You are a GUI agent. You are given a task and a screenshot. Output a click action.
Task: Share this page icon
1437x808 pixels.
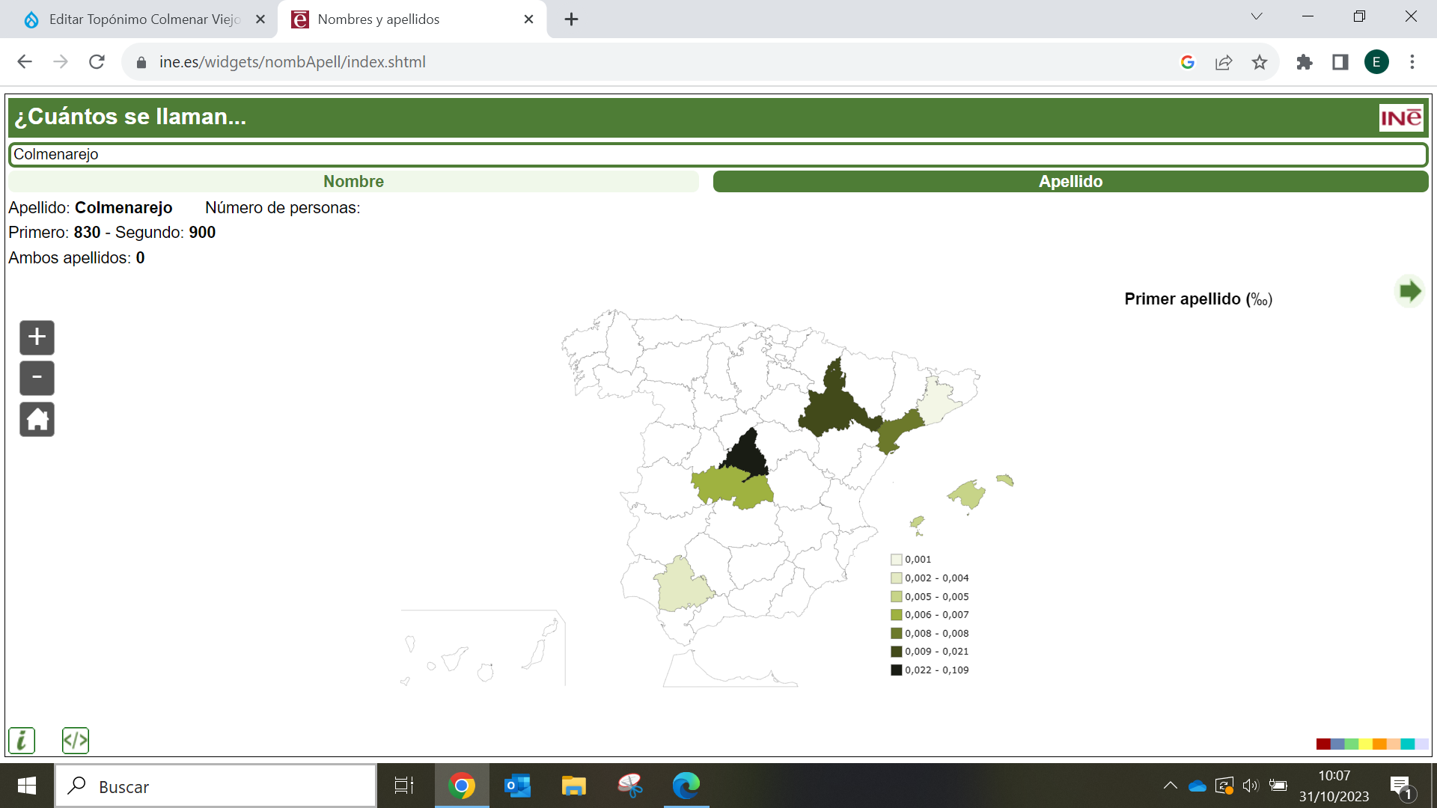coord(1224,62)
